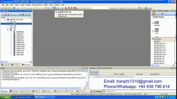Click the active catalog icon in Toolbox toolbar
The width and height of the screenshot is (177, 99).
[154, 14]
